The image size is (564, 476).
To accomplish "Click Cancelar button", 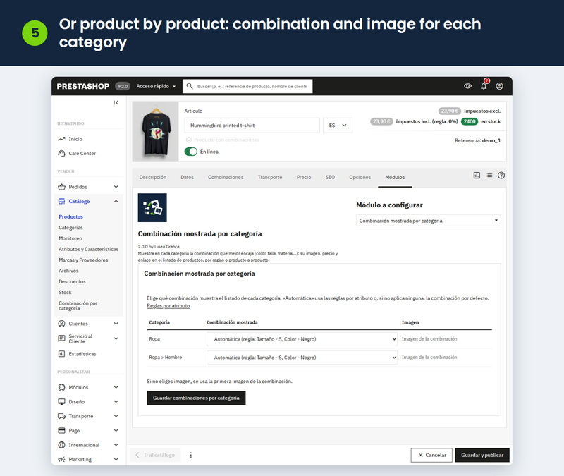I will (x=431, y=455).
